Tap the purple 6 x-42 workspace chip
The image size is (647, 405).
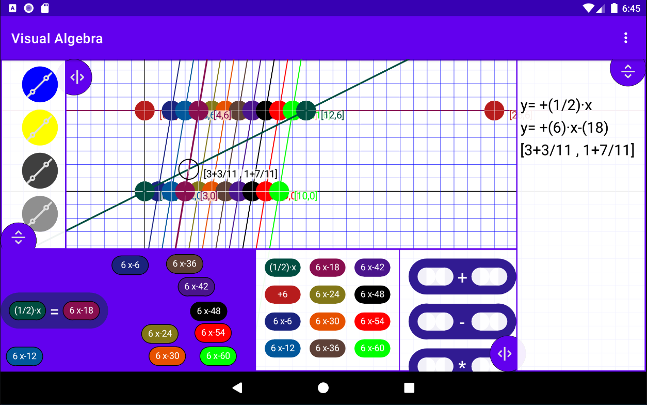pyautogui.click(x=197, y=287)
